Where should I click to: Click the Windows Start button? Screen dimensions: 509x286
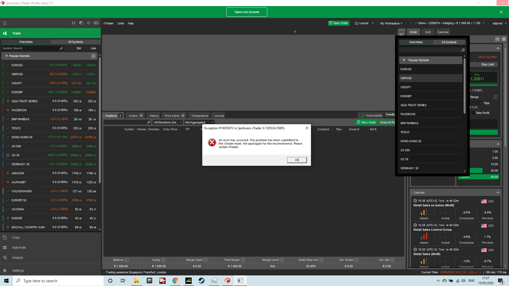pyautogui.click(x=6, y=281)
